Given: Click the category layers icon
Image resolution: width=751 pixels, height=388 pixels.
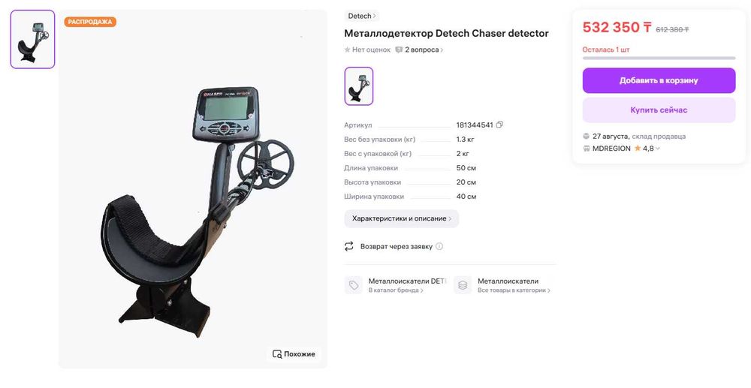Looking at the screenshot, I should tap(462, 285).
